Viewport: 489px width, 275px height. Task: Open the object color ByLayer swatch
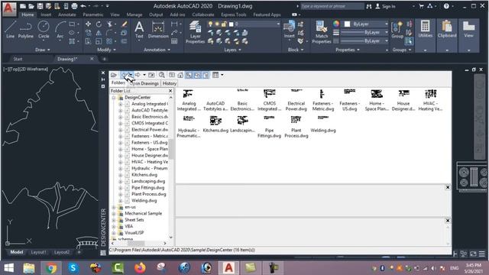tap(347, 24)
